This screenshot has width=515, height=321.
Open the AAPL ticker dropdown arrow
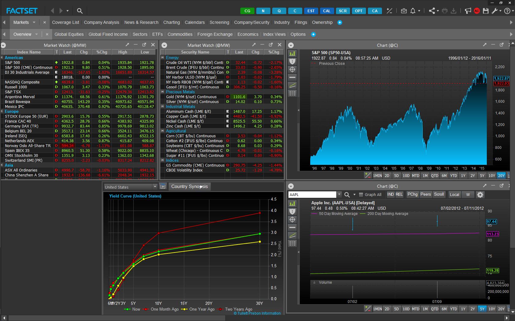pos(339,194)
